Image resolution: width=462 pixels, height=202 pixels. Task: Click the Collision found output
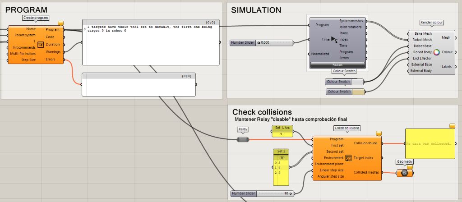pyautogui.click(x=365, y=143)
